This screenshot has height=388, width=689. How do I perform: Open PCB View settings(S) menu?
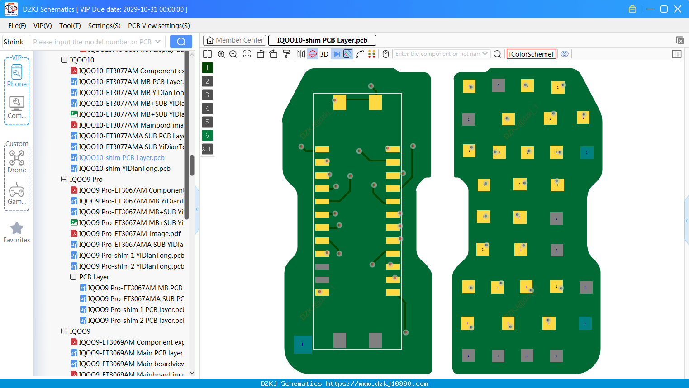(x=159, y=26)
